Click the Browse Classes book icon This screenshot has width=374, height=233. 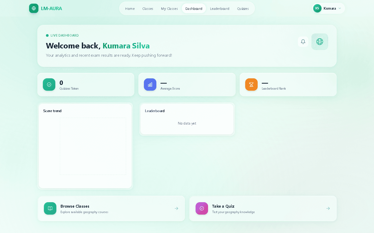pyautogui.click(x=50, y=208)
